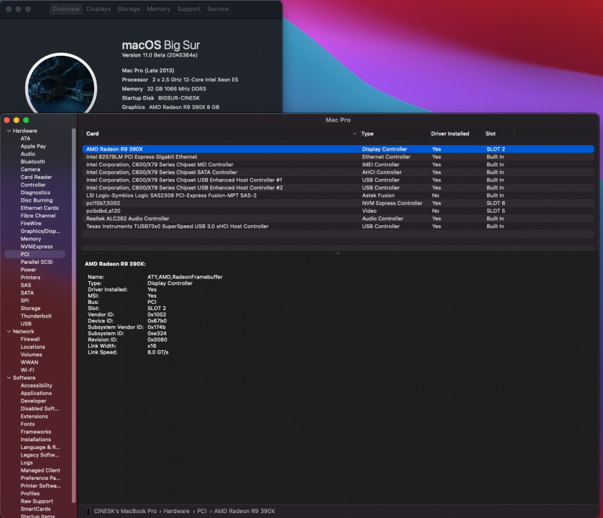The width and height of the screenshot is (603, 518).
Task: Open Extensions under Software
Action: click(35, 416)
